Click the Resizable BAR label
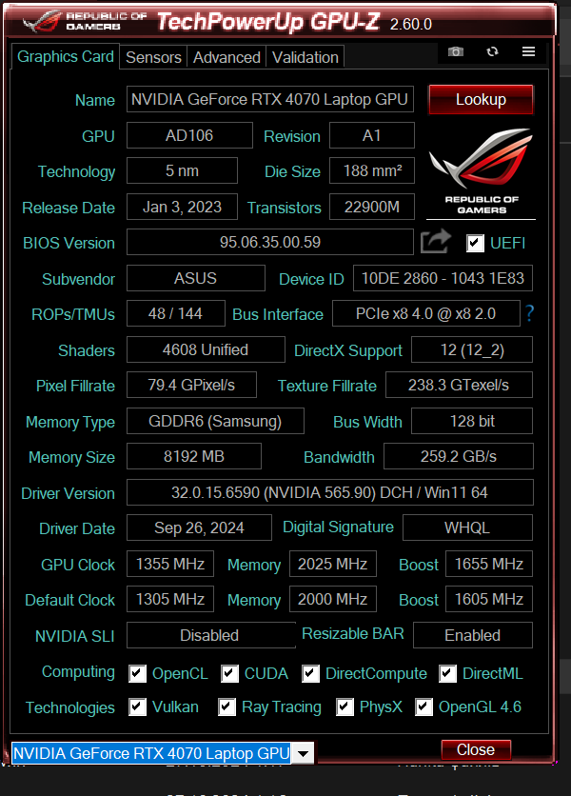 [353, 633]
